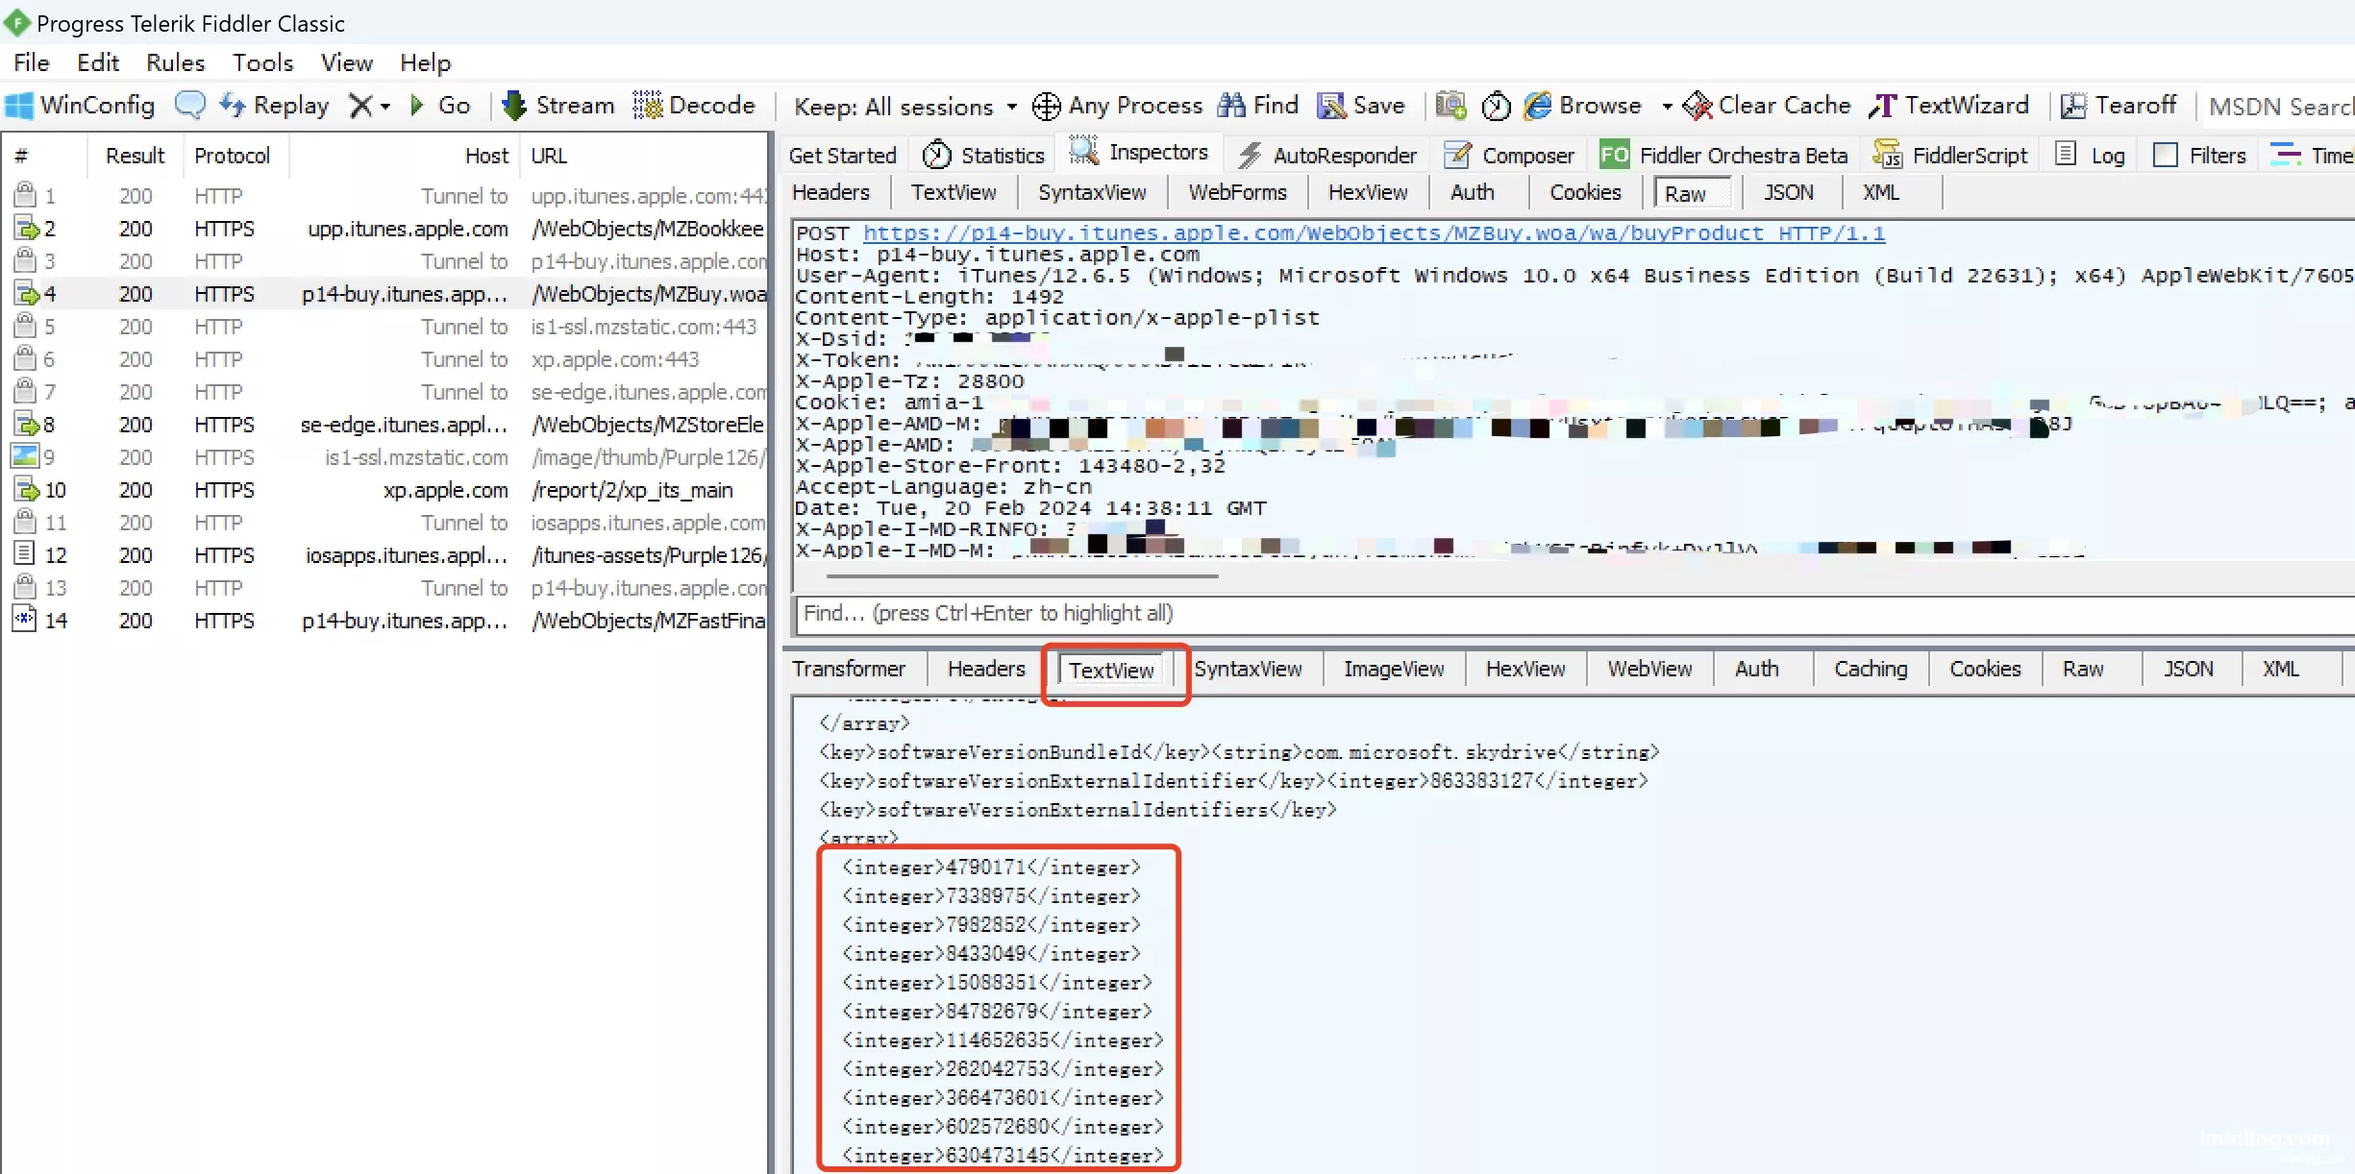Select request Headers inspector tab
The height and width of the screenshot is (1174, 2355).
coord(830,192)
